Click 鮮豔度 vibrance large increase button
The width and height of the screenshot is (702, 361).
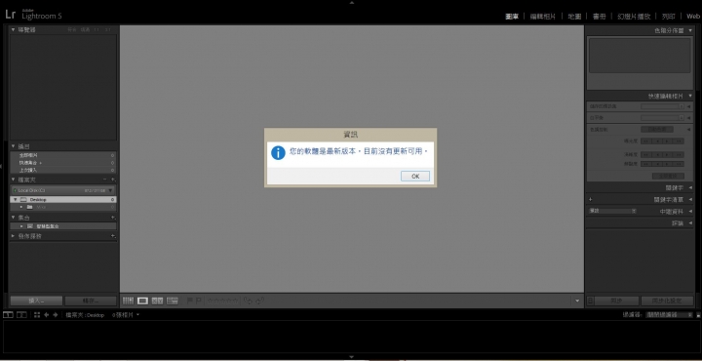click(679, 164)
